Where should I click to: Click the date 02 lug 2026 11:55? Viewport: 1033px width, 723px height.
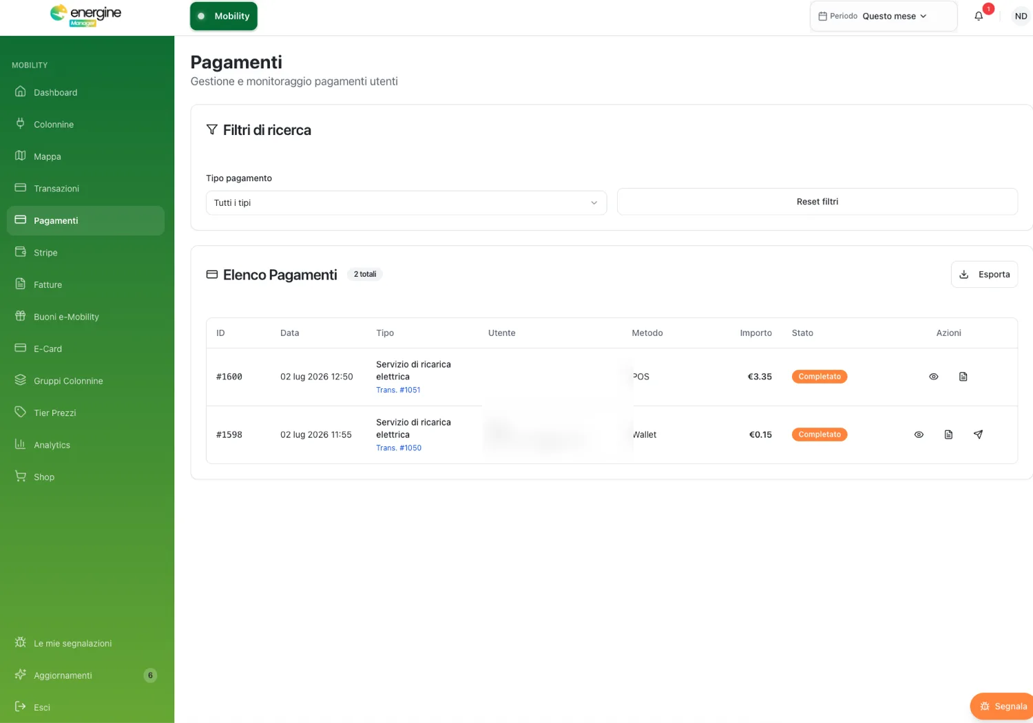point(316,434)
